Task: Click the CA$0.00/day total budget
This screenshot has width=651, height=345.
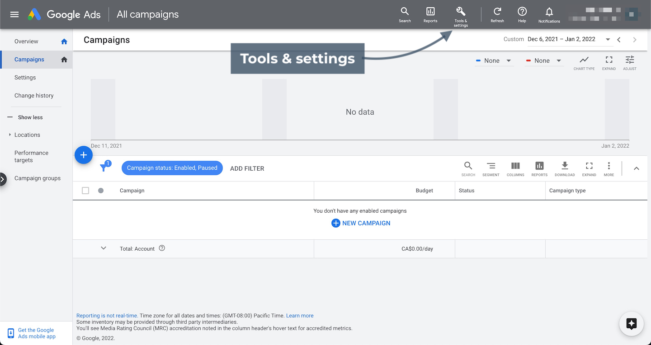Action: pos(417,249)
